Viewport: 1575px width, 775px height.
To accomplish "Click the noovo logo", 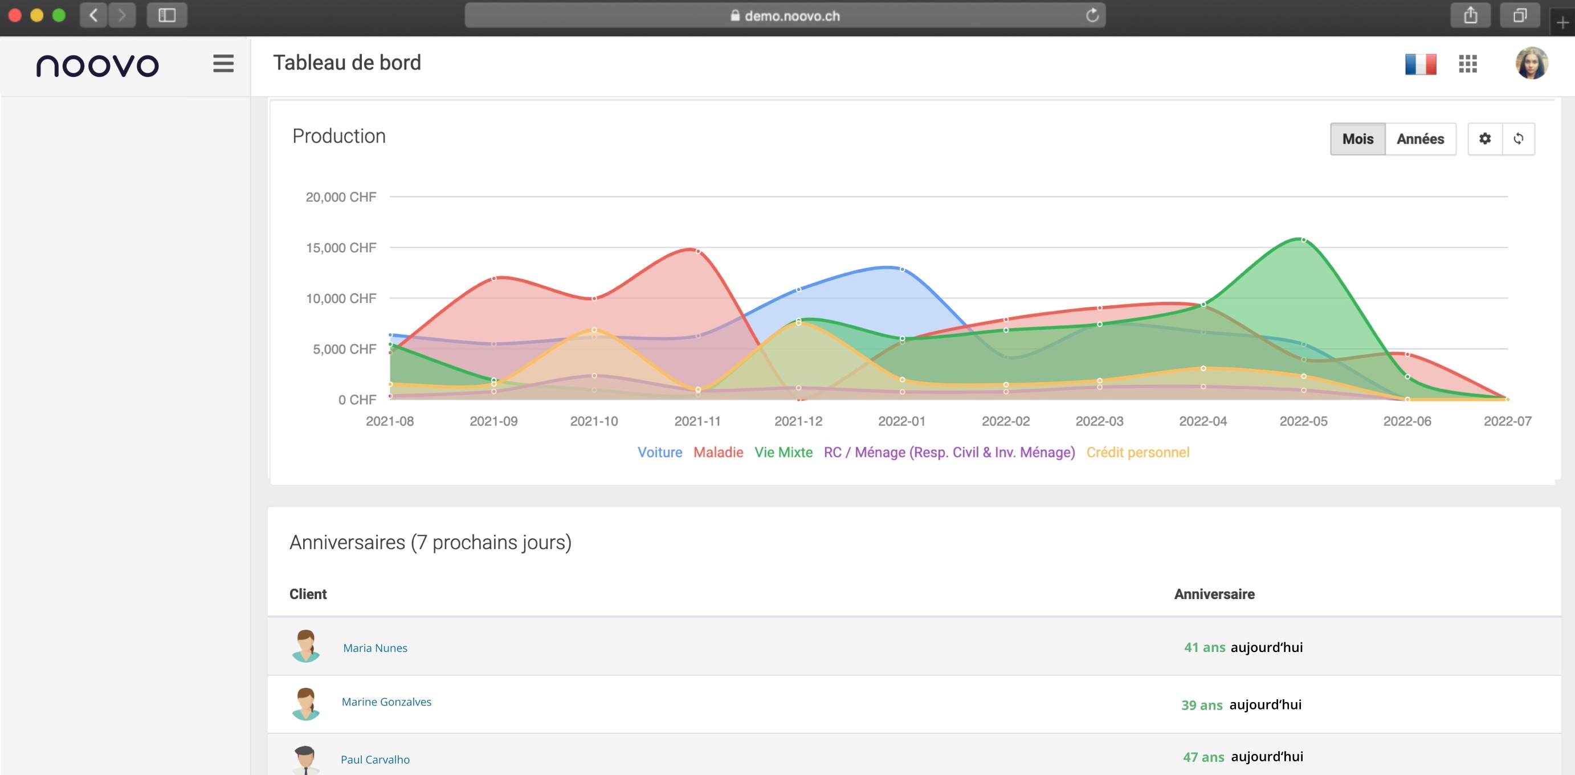I will coord(97,65).
